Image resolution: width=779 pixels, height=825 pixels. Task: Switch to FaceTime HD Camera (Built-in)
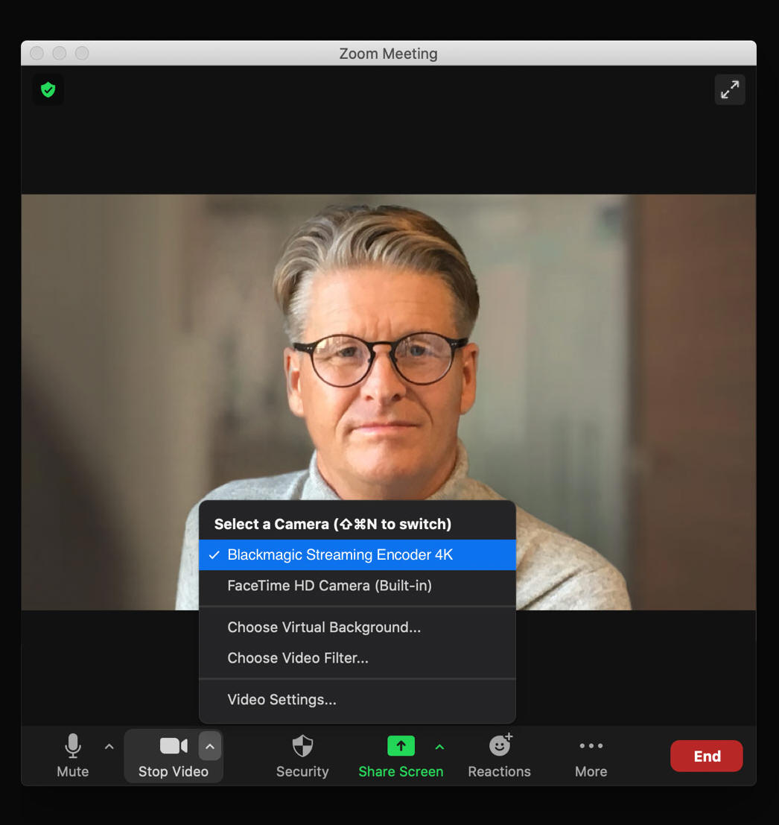click(x=357, y=586)
